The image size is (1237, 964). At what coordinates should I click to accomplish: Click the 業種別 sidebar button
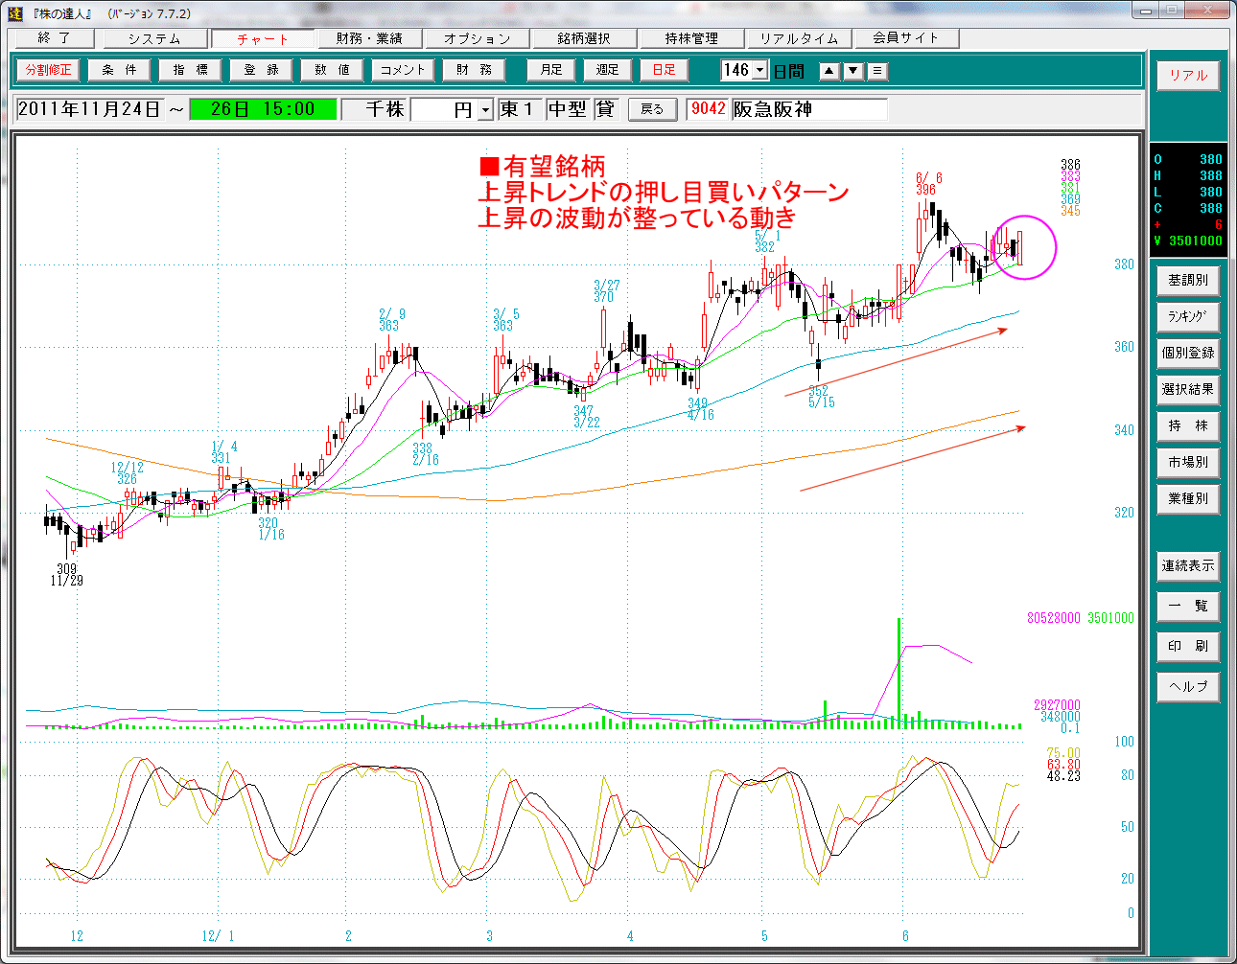(x=1188, y=498)
